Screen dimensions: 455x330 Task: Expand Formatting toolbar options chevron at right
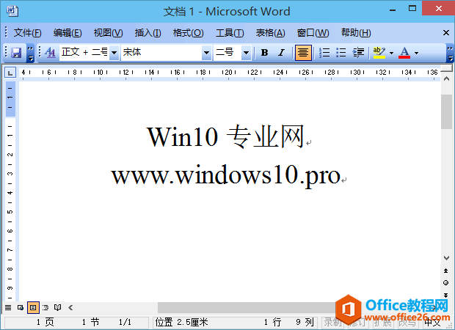coord(450,53)
